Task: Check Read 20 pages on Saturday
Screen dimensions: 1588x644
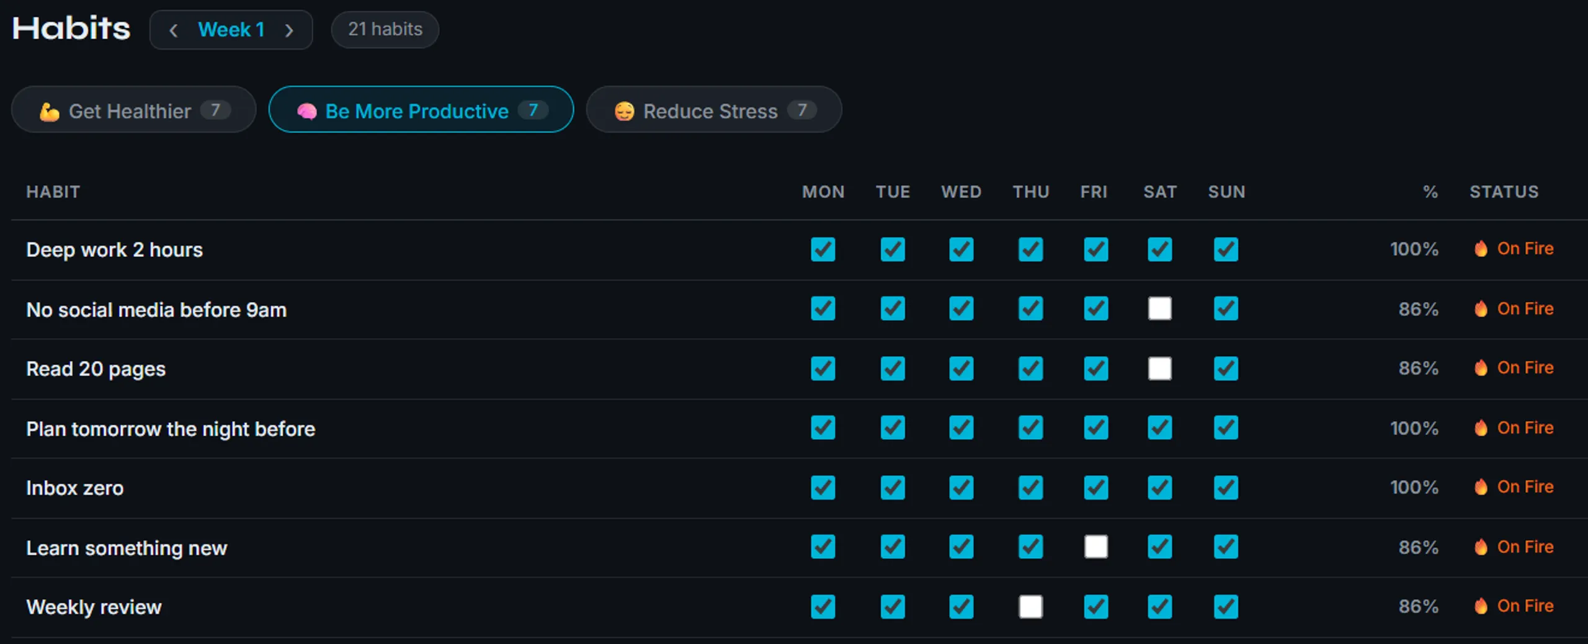Action: tap(1160, 369)
